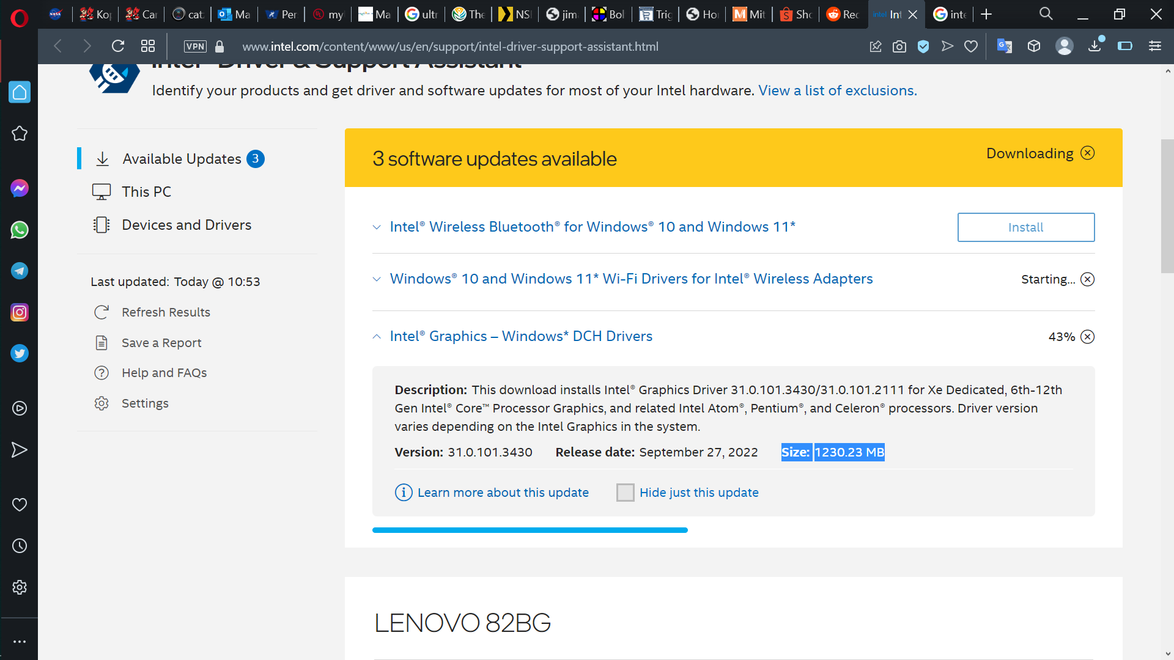Switch to the Shopee tab
The image size is (1174, 660).
click(x=796, y=14)
